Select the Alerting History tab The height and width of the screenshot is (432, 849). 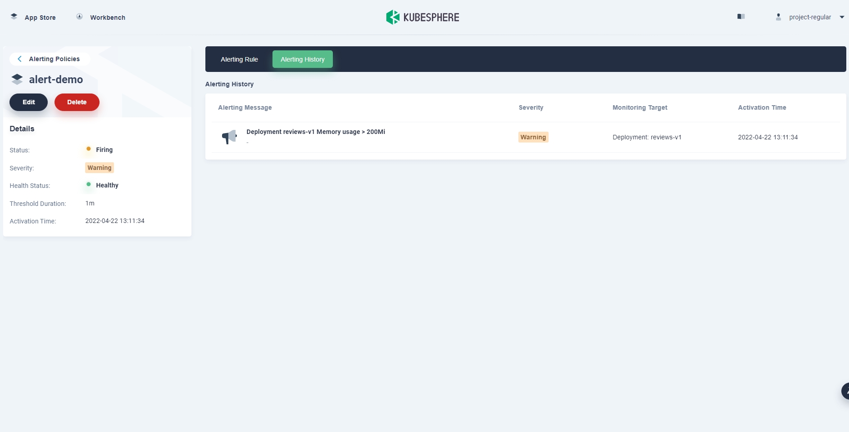click(302, 59)
